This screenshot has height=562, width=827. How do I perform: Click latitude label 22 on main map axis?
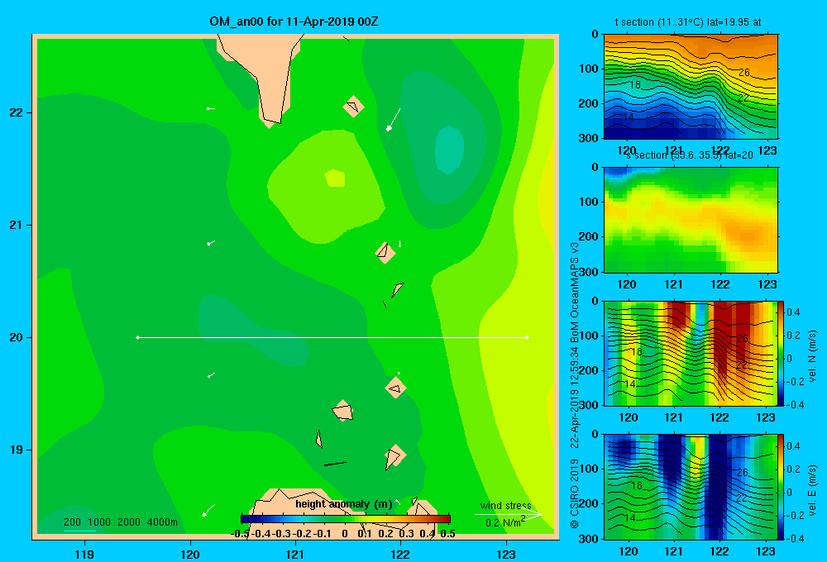pos(16,112)
